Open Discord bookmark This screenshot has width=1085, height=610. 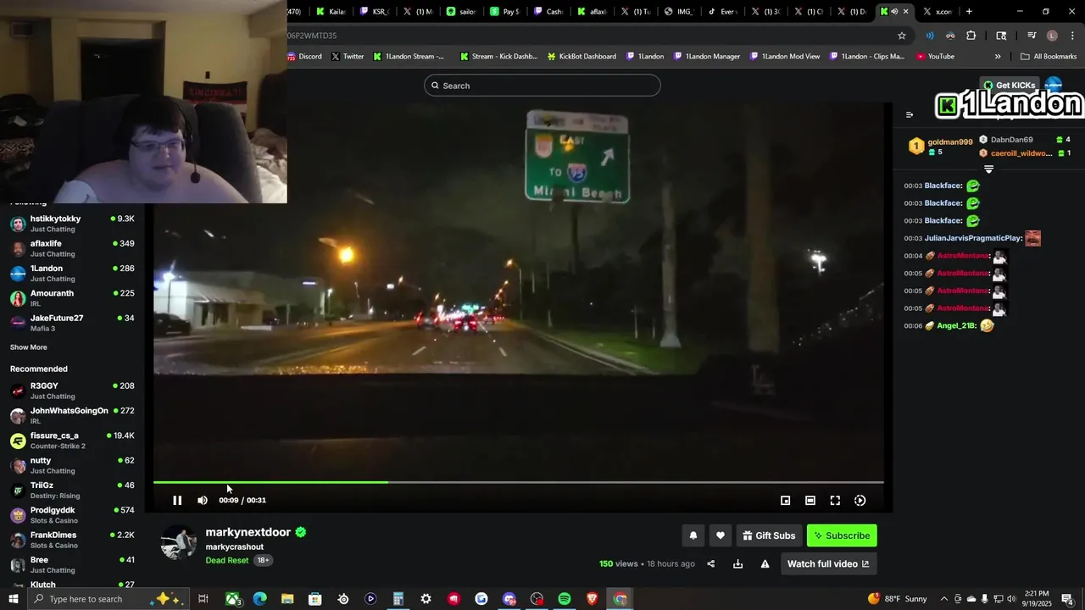tap(304, 57)
